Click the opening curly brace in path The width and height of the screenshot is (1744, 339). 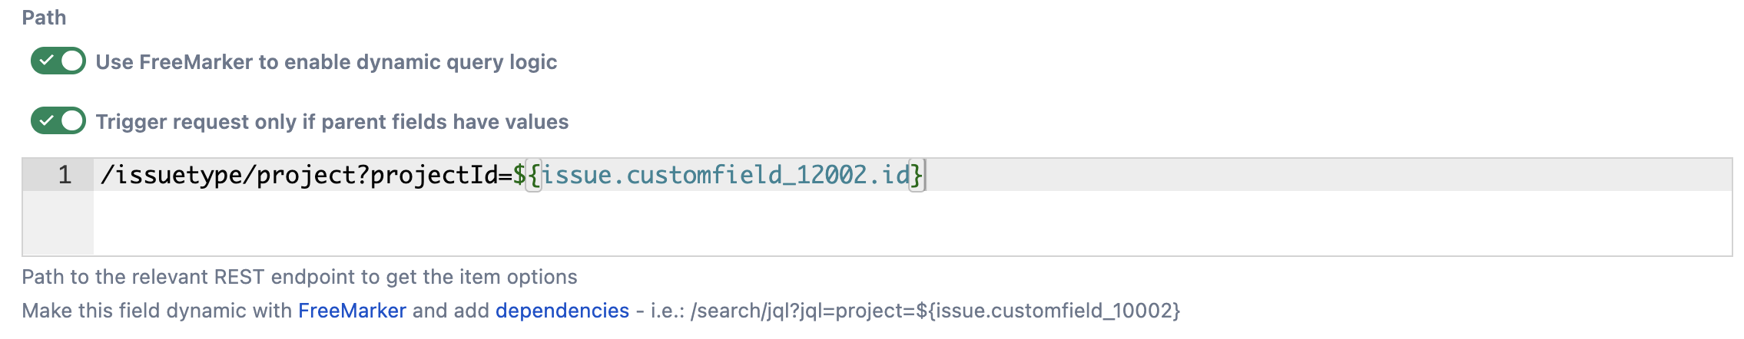[x=534, y=175]
